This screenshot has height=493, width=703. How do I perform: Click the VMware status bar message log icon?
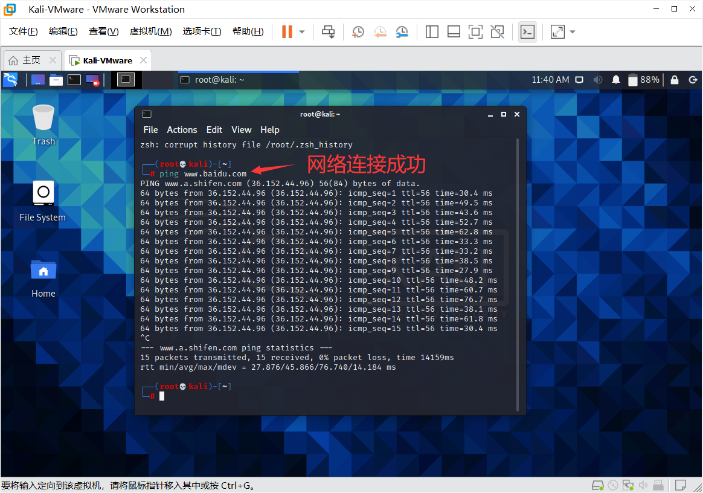tap(681, 485)
